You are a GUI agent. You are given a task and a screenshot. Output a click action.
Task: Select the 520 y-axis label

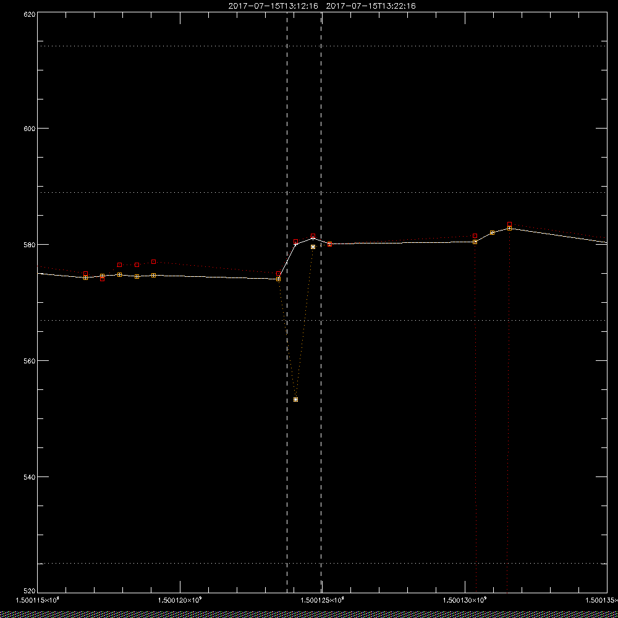click(x=30, y=591)
